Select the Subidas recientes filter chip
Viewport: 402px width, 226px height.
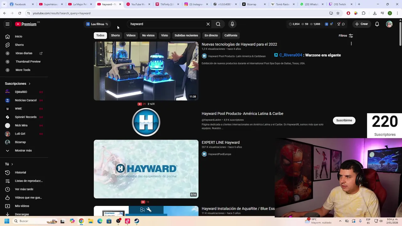pyautogui.click(x=186, y=35)
